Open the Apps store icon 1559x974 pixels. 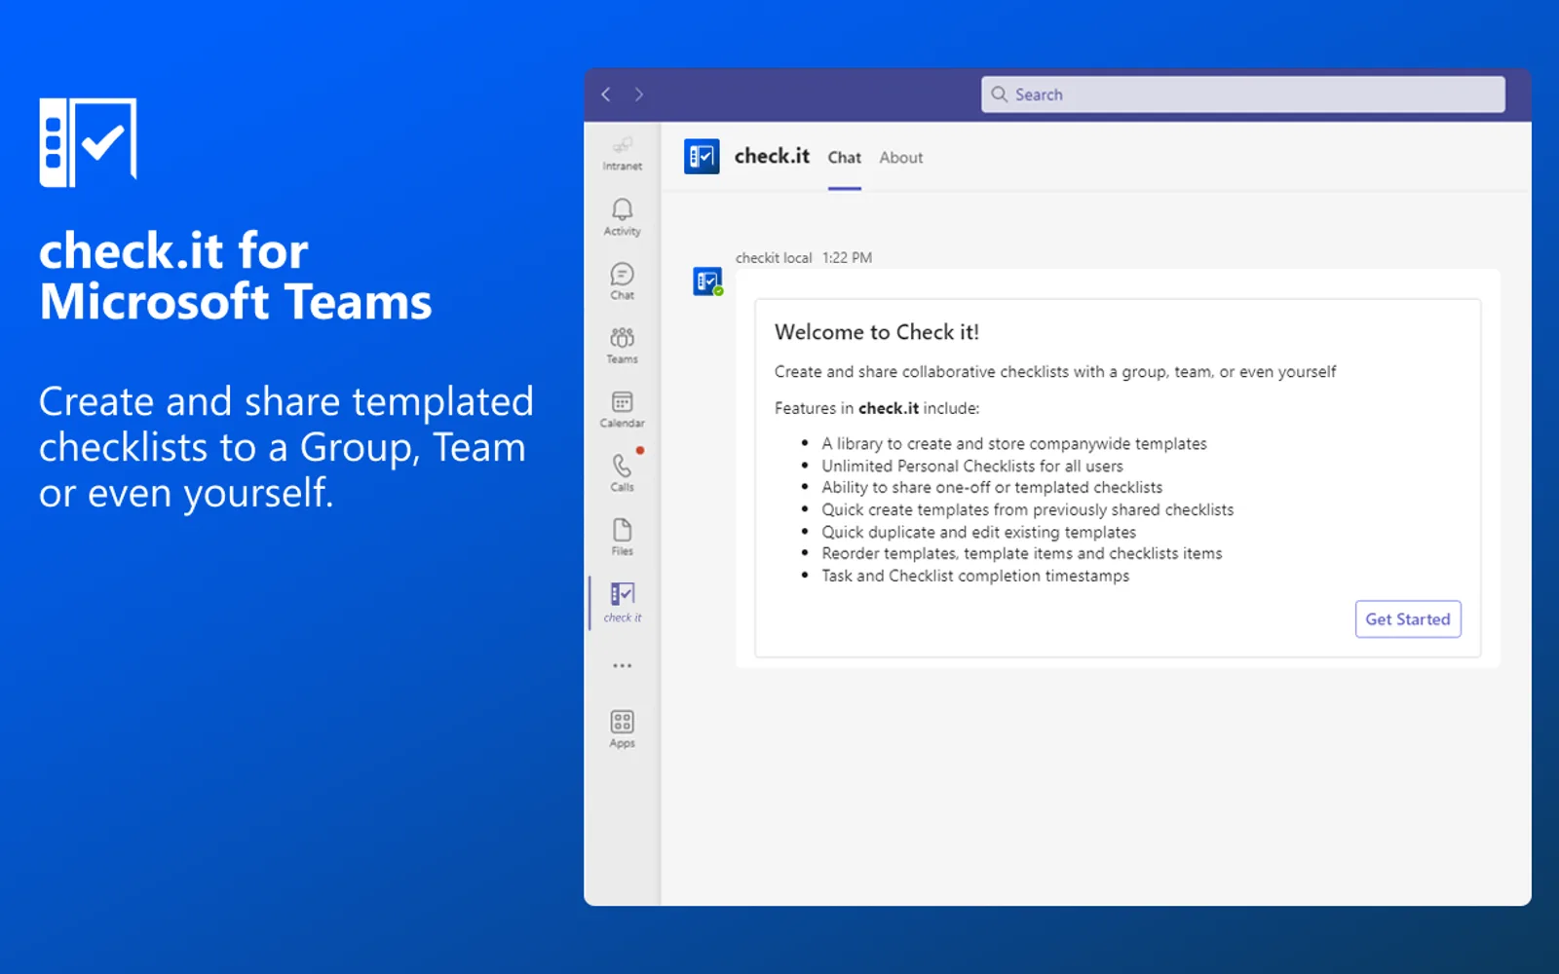(x=623, y=730)
